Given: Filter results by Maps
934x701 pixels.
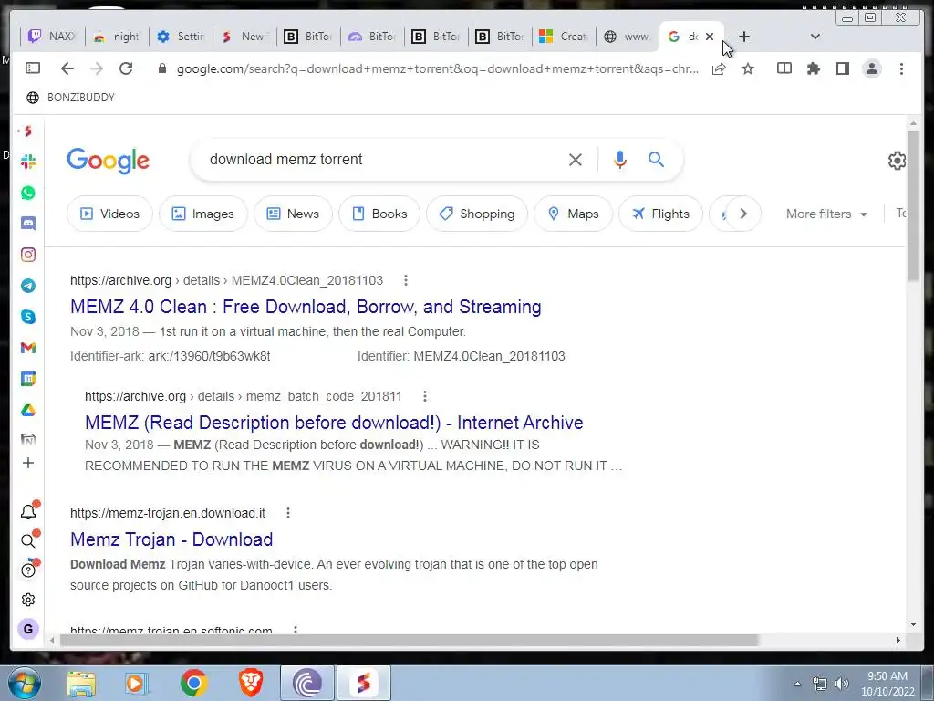Looking at the screenshot, I should click(x=573, y=214).
